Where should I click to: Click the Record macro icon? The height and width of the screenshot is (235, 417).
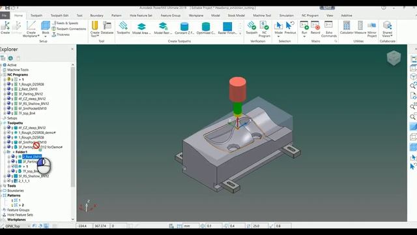point(315,26)
